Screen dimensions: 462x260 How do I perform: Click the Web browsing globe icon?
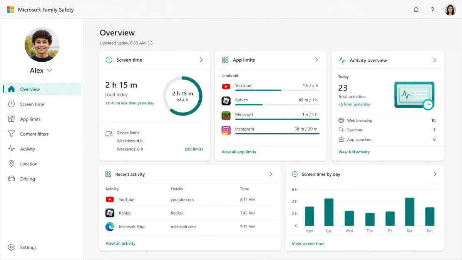click(341, 121)
